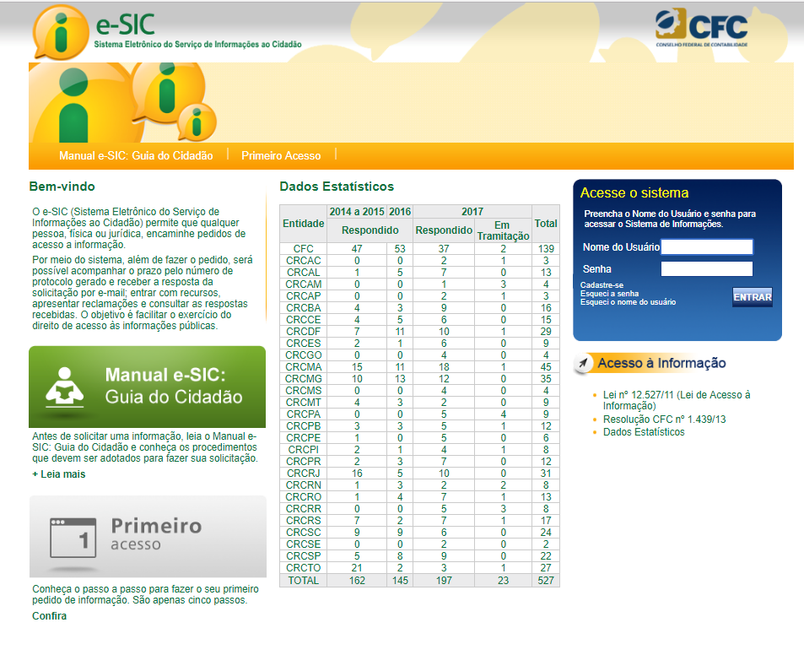This screenshot has width=804, height=655.
Task: Click the Em Tramitação column header
Action: [503, 230]
